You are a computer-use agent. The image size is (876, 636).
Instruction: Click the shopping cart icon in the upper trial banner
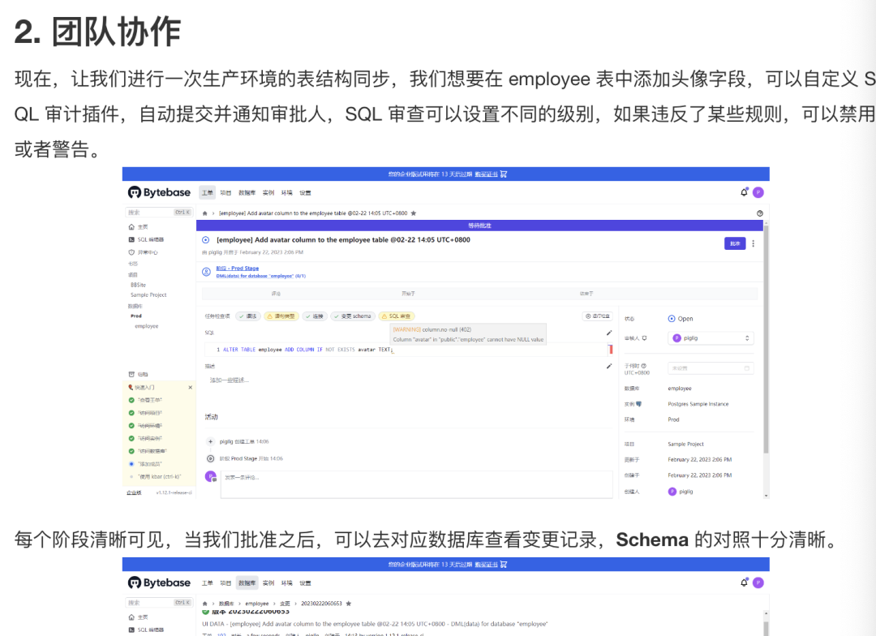pyautogui.click(x=504, y=174)
